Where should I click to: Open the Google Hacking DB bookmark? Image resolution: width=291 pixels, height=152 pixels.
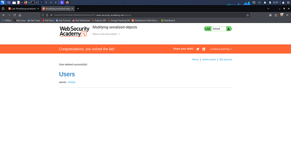pos(118,20)
